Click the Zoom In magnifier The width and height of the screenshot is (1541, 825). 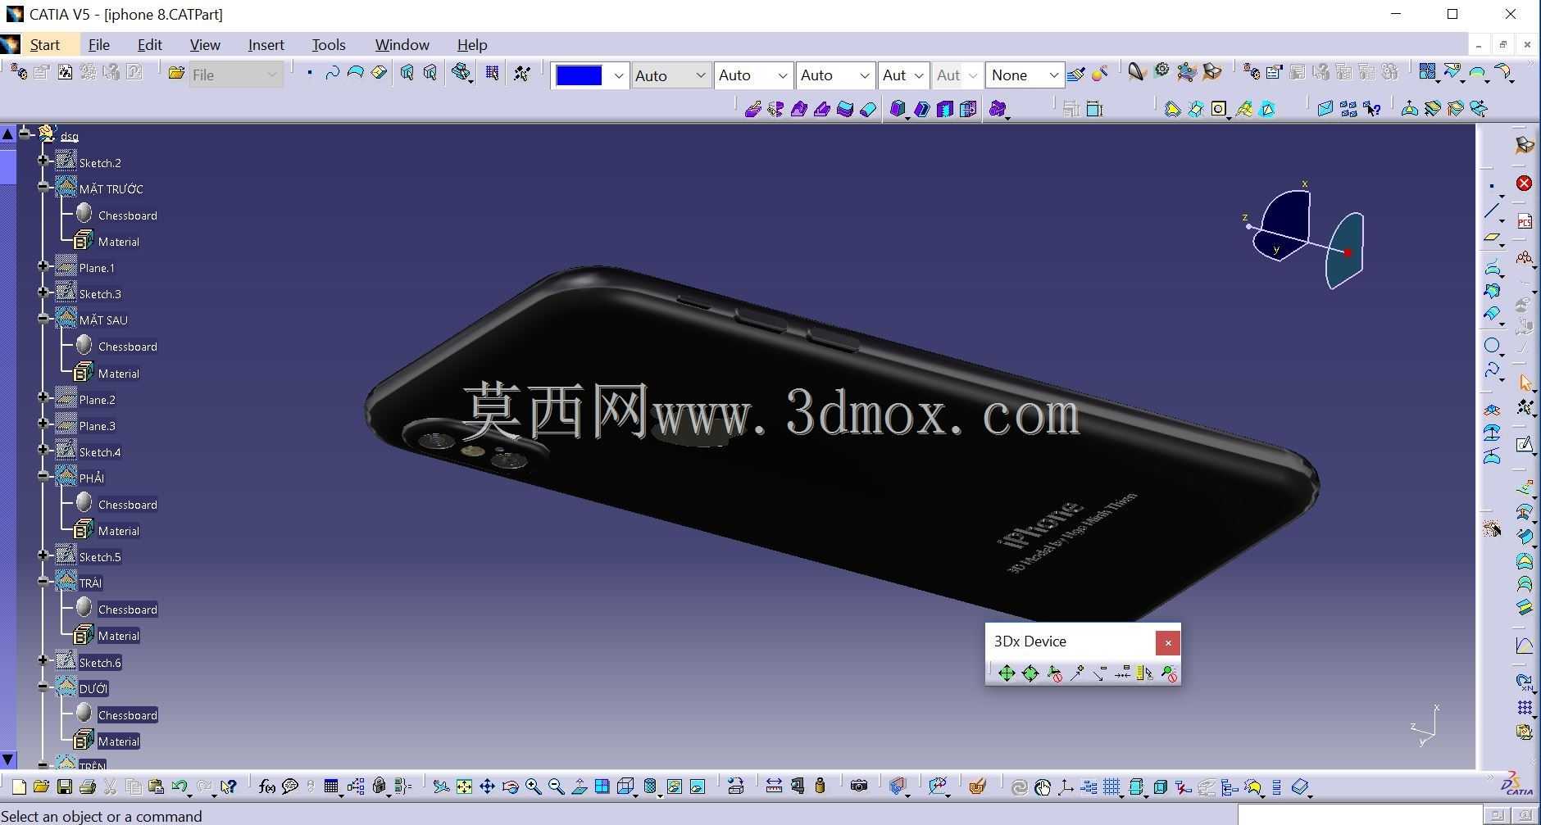click(533, 786)
